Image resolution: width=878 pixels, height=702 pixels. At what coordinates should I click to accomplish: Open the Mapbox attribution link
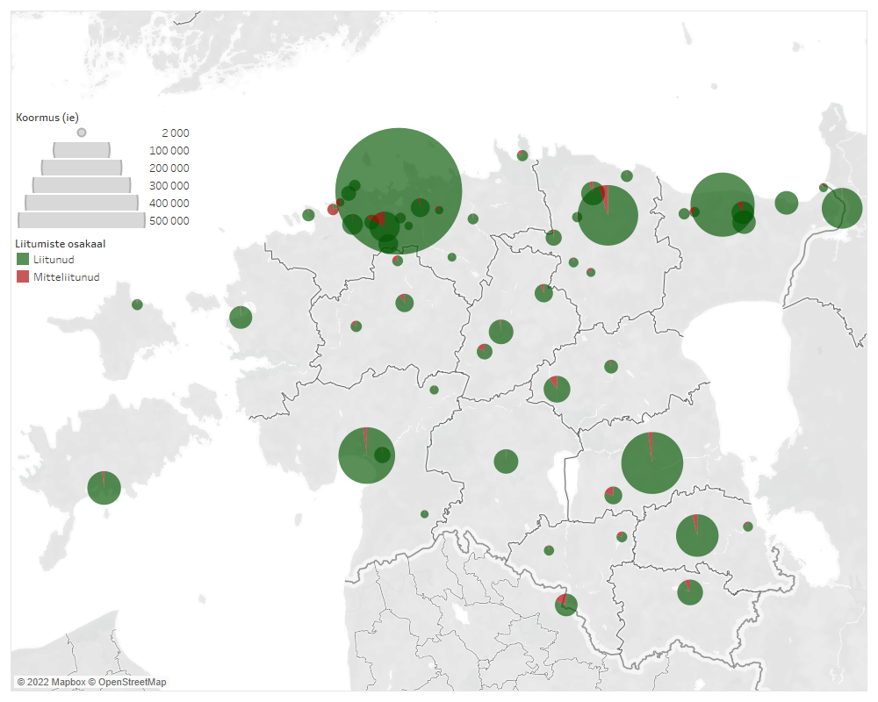pyautogui.click(x=51, y=682)
